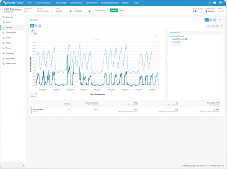The image size is (227, 169).
Task: Toggle the Y-axis lock icon
Action: pos(32,31)
